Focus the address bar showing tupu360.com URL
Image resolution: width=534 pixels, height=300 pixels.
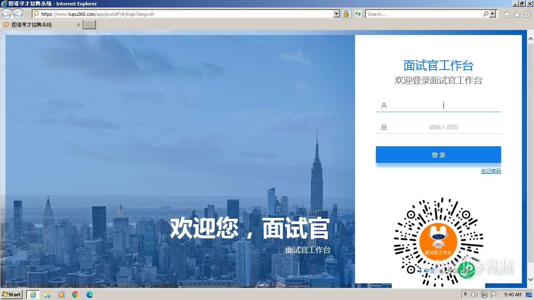183,14
